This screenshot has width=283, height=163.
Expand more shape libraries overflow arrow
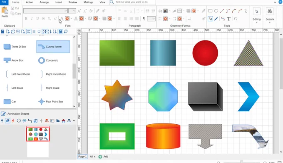74,120
